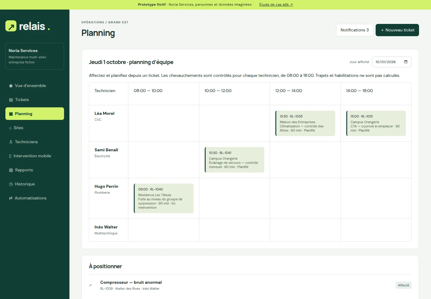This screenshot has height=299, width=431.
Task: Open RL-1035 Maison des Entreprises card
Action: click(x=305, y=123)
